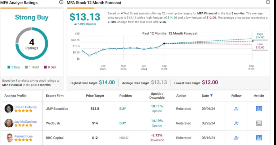Follow analyst Kenneth Lee
Viewport: 276px width, 145px height.
(236, 138)
